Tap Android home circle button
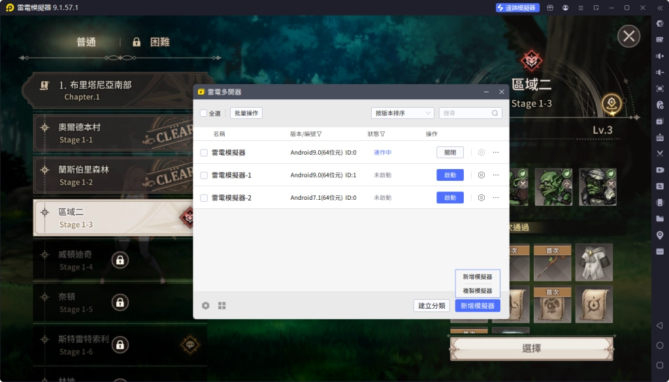Screen dimensions: 669x382 (660, 345)
